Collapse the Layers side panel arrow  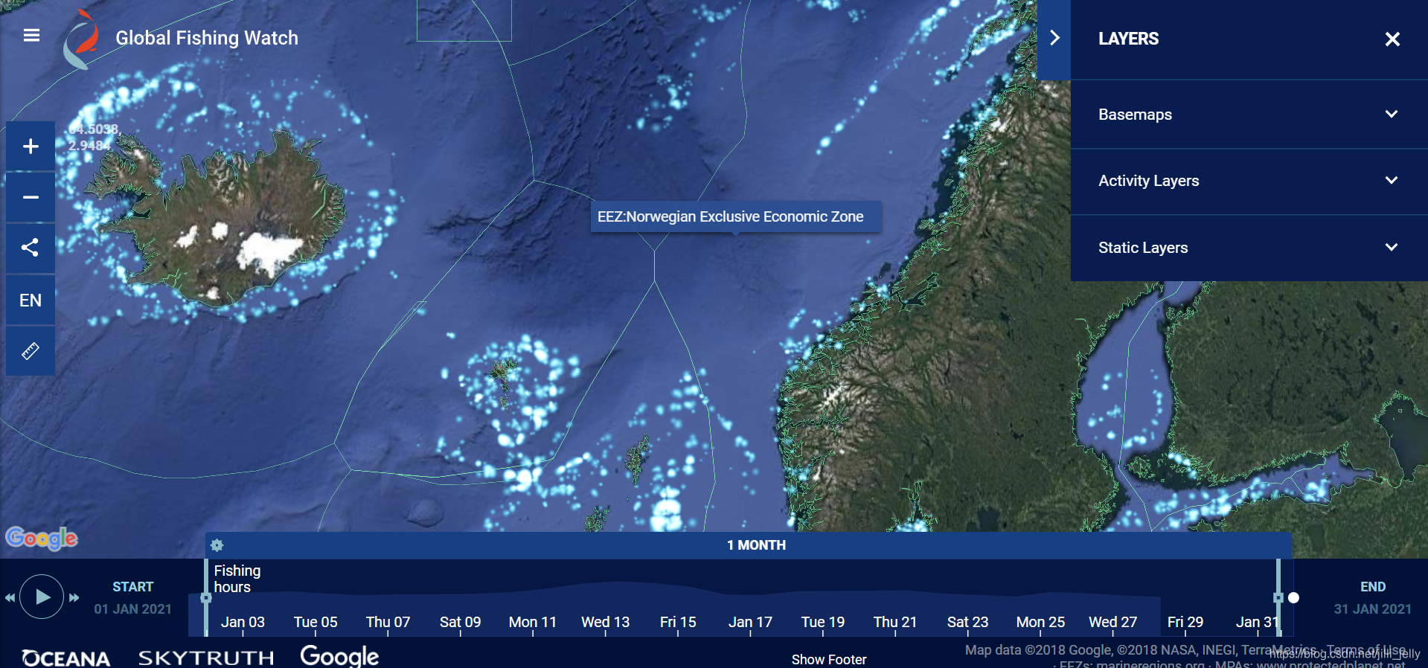click(1054, 38)
